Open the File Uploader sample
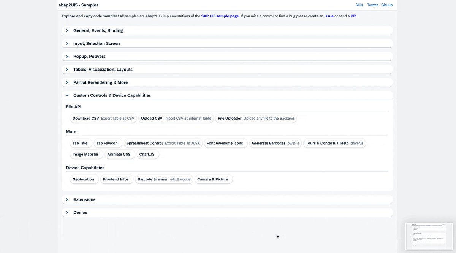 click(256, 118)
